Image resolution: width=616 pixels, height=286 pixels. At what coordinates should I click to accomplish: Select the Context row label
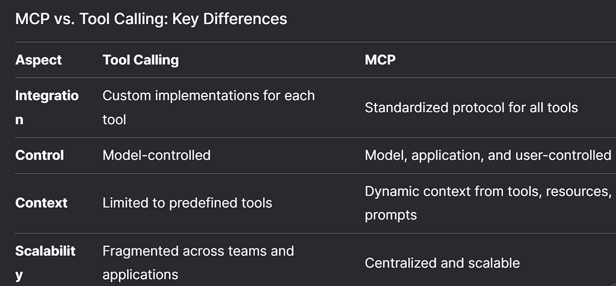coord(42,203)
